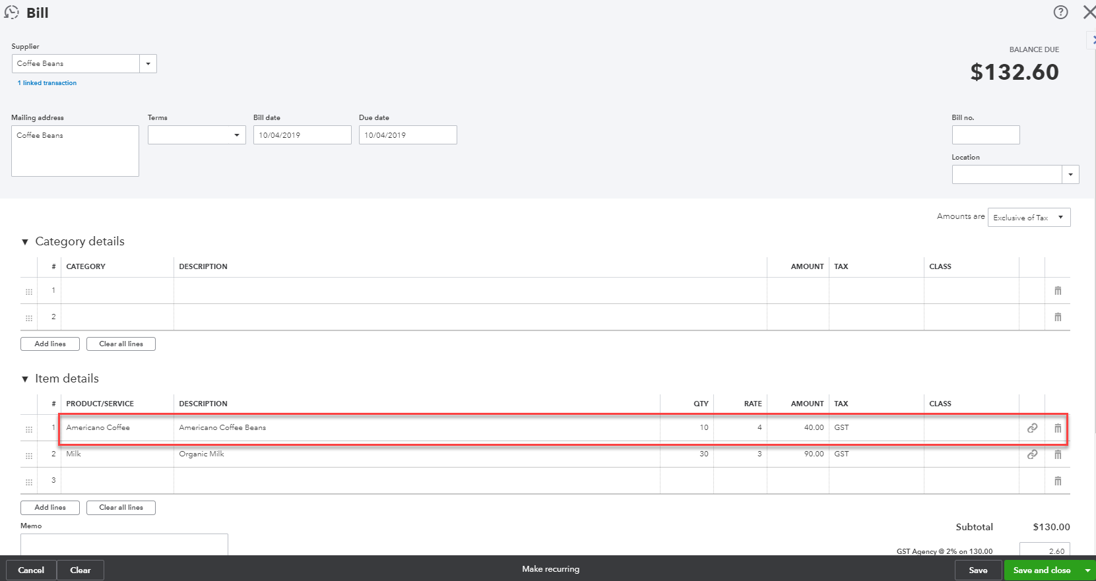Click category cell of category line 1
Image resolution: width=1096 pixels, height=581 pixels.
click(117, 291)
